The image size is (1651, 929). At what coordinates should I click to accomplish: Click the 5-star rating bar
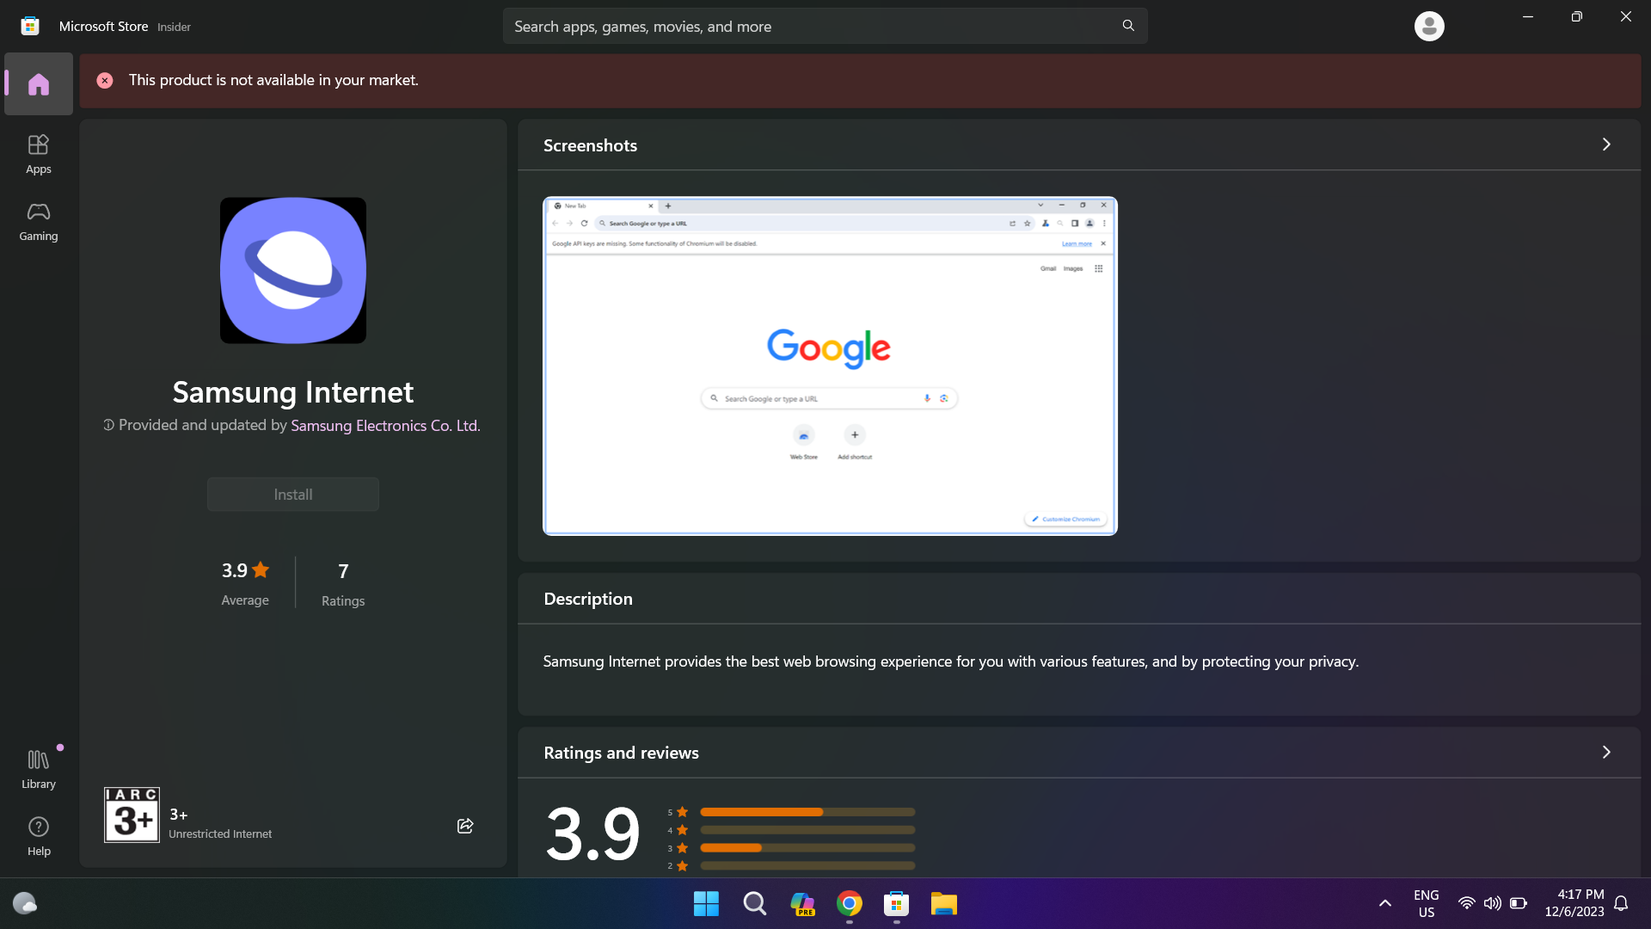[807, 812]
